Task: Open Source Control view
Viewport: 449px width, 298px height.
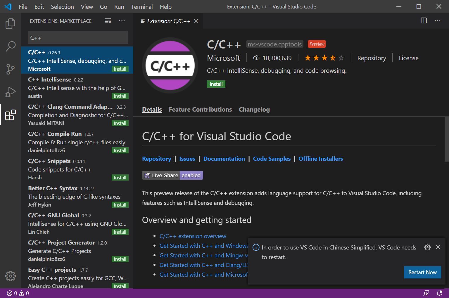Action: pyautogui.click(x=10, y=69)
